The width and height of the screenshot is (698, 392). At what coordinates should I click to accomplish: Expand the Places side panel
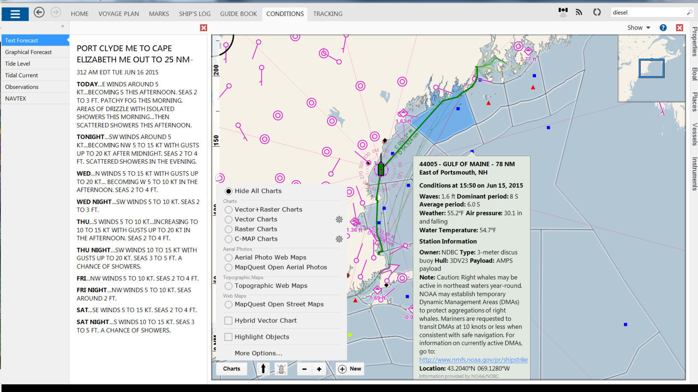(694, 102)
